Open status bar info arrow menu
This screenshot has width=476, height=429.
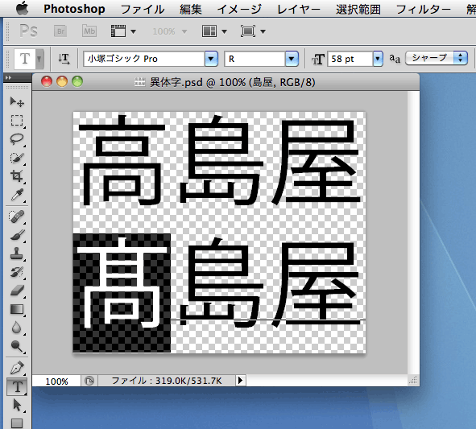(x=241, y=381)
